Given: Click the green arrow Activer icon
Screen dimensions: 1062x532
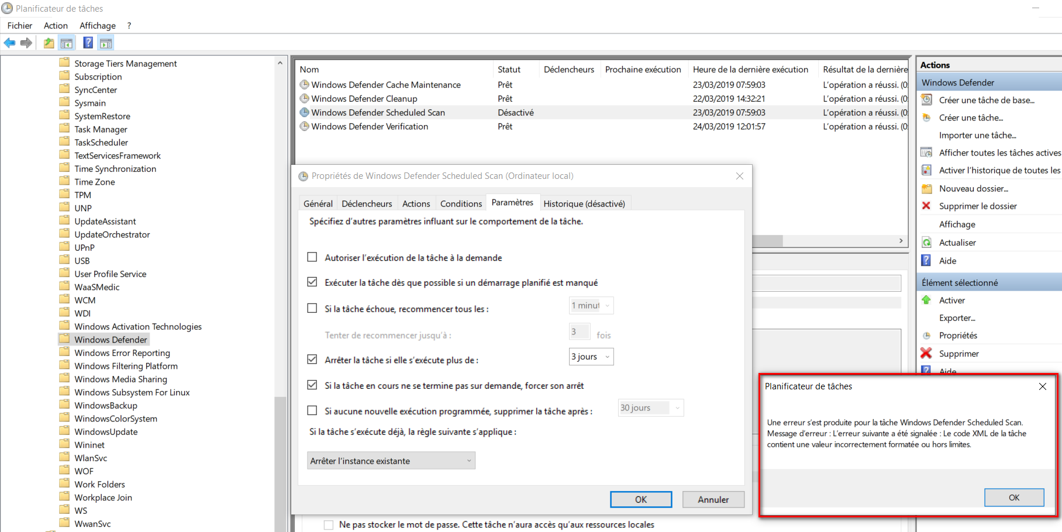Looking at the screenshot, I should tap(926, 300).
